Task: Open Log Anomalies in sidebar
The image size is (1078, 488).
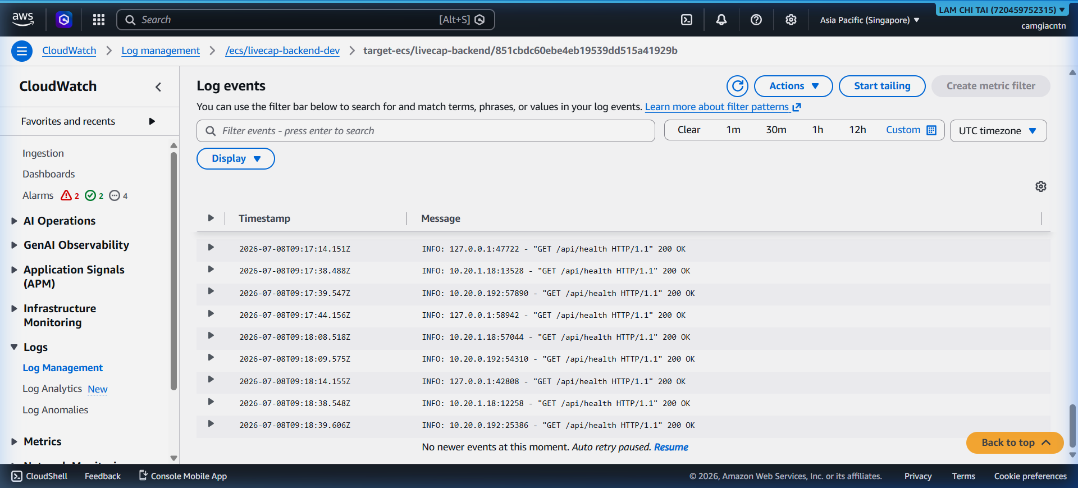Action: point(56,410)
